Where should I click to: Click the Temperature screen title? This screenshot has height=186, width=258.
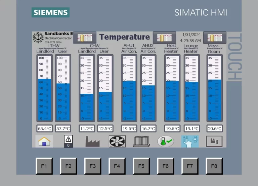click(x=125, y=37)
